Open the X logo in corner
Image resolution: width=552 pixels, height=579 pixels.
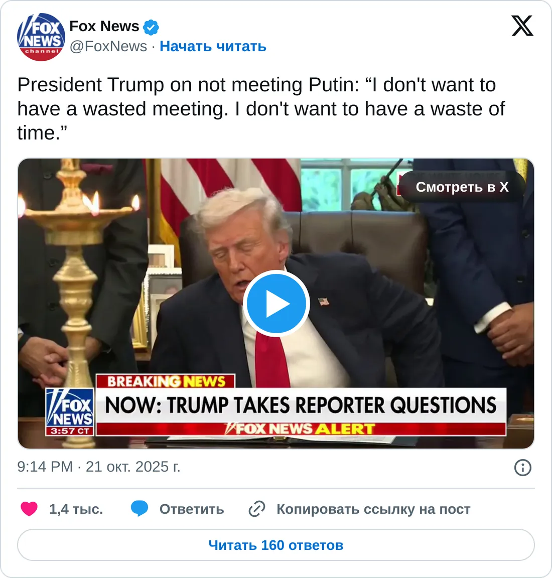(522, 26)
